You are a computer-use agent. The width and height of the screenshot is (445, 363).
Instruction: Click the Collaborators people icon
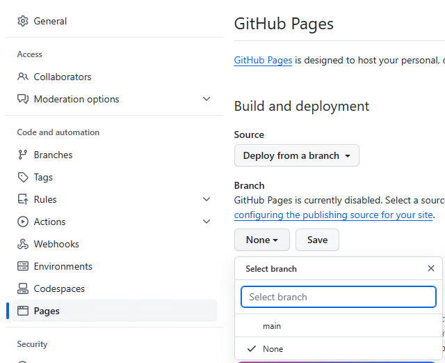tap(23, 77)
